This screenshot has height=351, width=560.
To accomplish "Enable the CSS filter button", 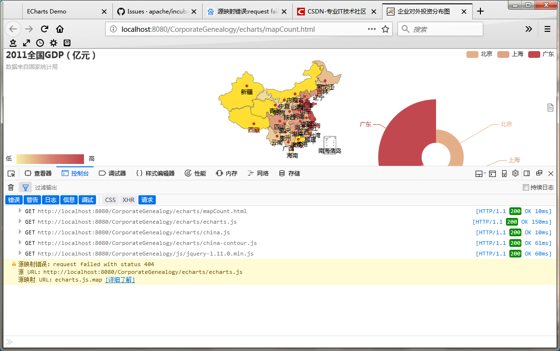I will 110,200.
